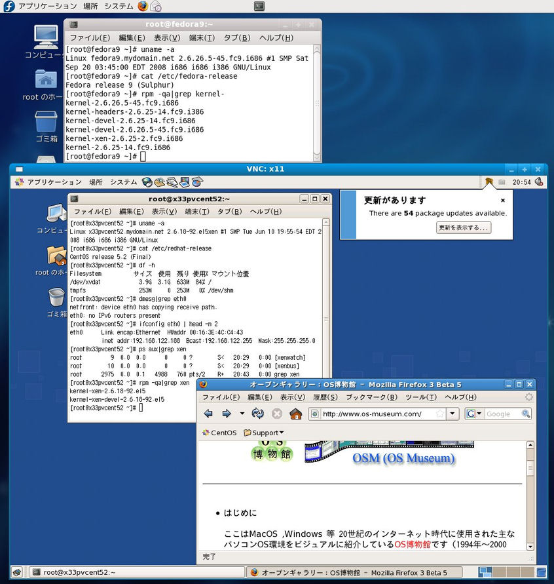Click the fedora9 terminal vertical scrollbar

coord(317,103)
